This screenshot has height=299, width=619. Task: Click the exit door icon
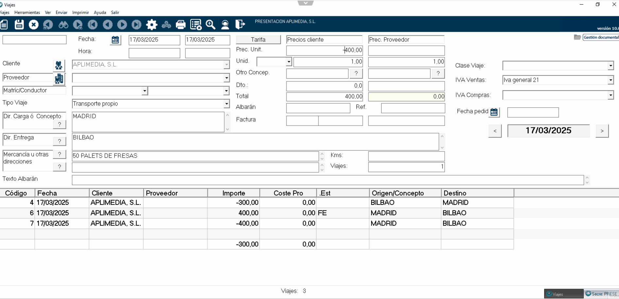(240, 25)
